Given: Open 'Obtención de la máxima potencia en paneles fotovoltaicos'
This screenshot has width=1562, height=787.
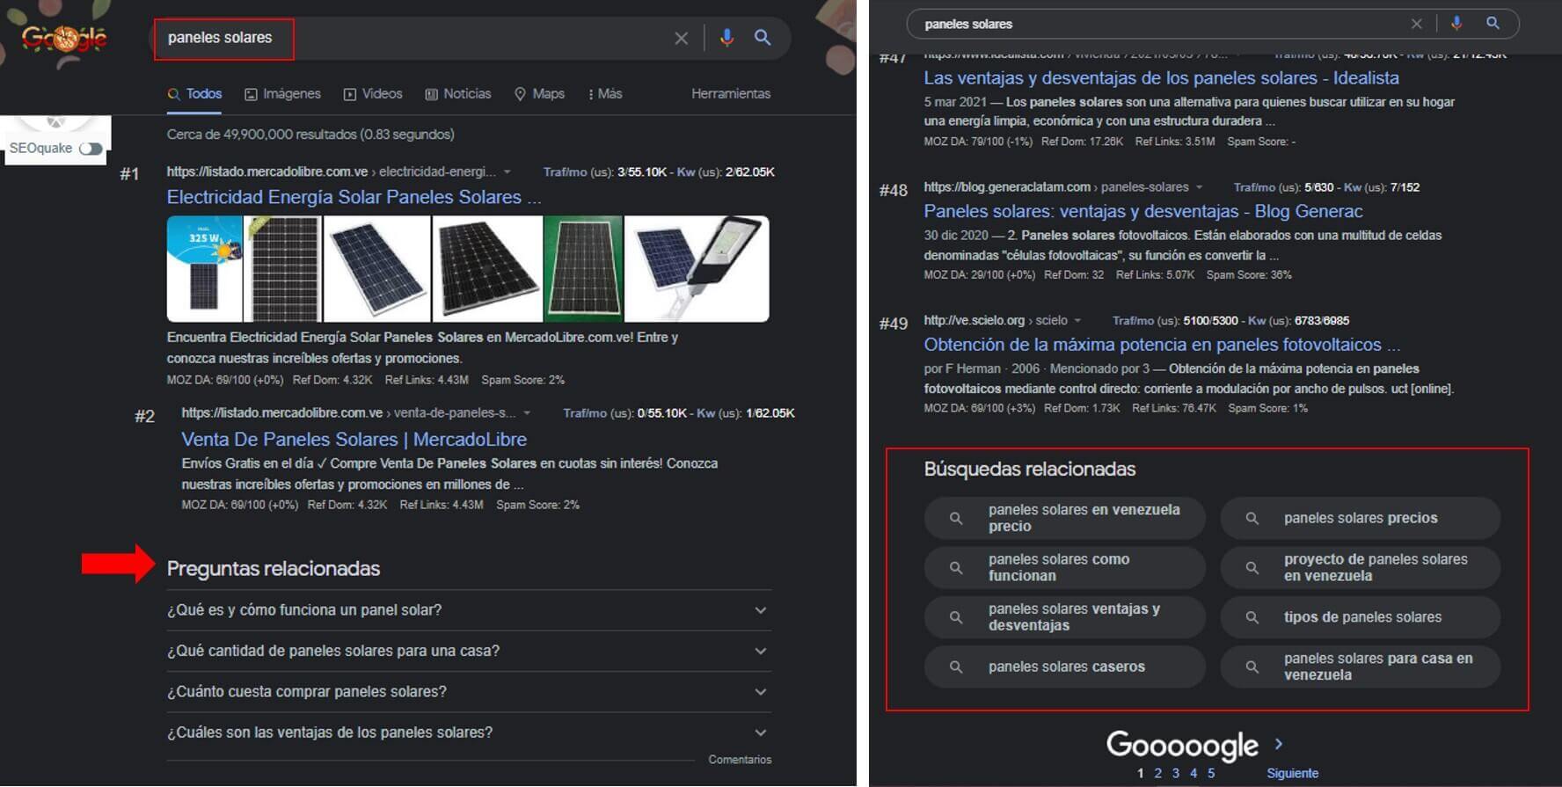Looking at the screenshot, I should pos(1161,345).
